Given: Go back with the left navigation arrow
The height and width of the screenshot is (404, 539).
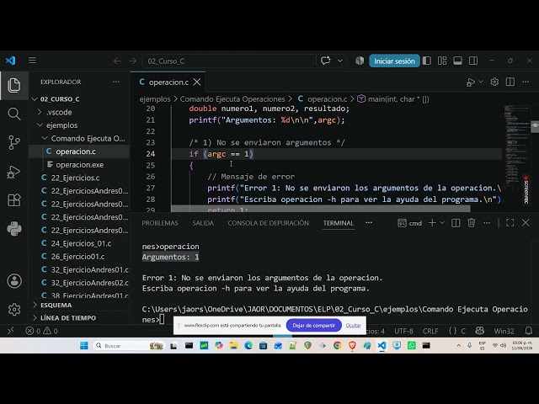Looking at the screenshot, I should tap(117, 61).
